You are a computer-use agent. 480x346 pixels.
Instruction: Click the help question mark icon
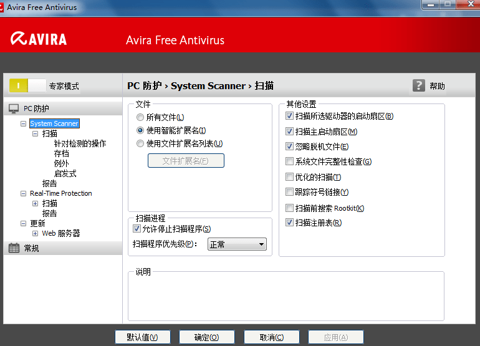418,85
